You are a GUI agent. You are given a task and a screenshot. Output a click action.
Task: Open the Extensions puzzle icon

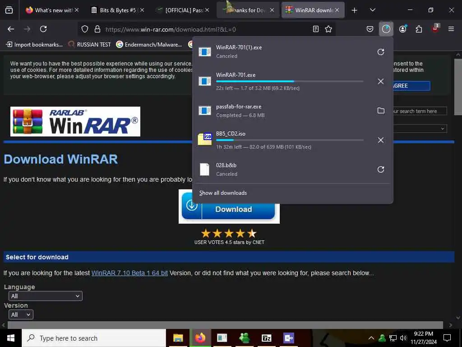pos(419,29)
